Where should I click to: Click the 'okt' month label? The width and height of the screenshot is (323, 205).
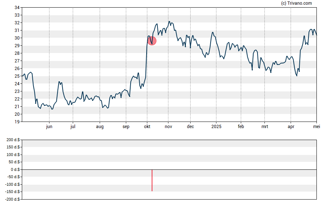[147, 127]
